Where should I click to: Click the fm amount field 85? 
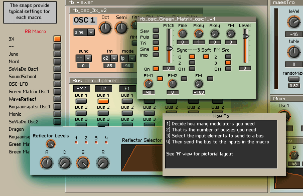click(109, 66)
